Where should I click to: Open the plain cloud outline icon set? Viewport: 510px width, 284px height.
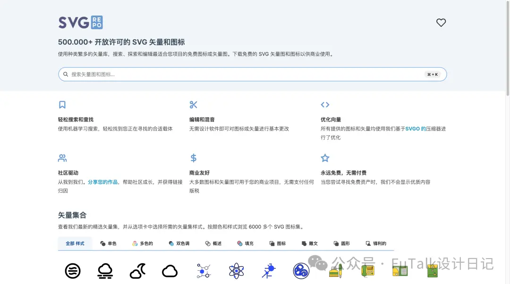[170, 271]
